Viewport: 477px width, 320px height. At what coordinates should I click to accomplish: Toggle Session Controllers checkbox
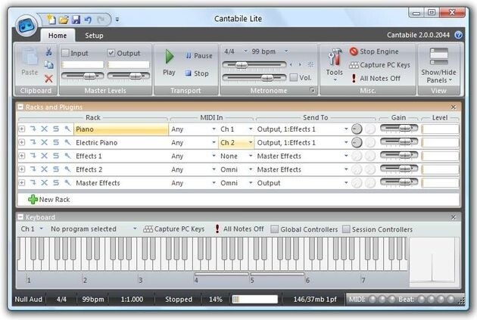pyautogui.click(x=346, y=229)
